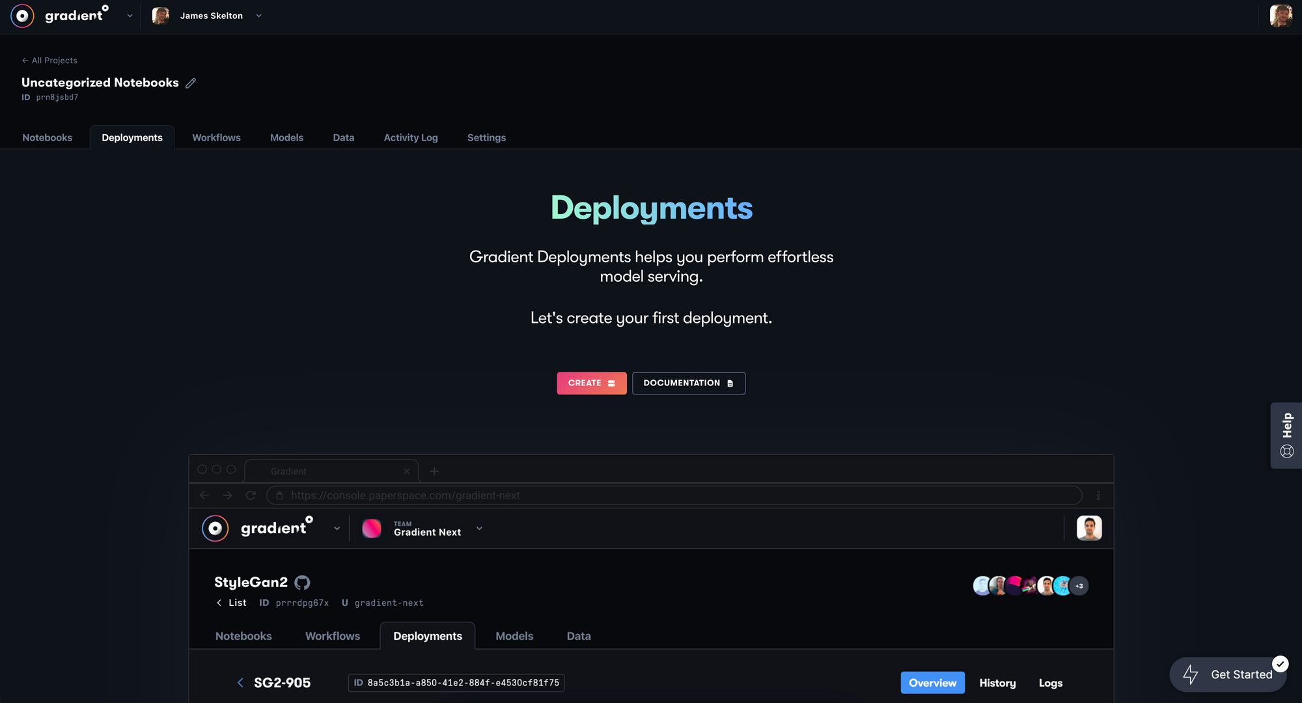
Task: Switch to the Workflows tab
Action: click(x=216, y=137)
